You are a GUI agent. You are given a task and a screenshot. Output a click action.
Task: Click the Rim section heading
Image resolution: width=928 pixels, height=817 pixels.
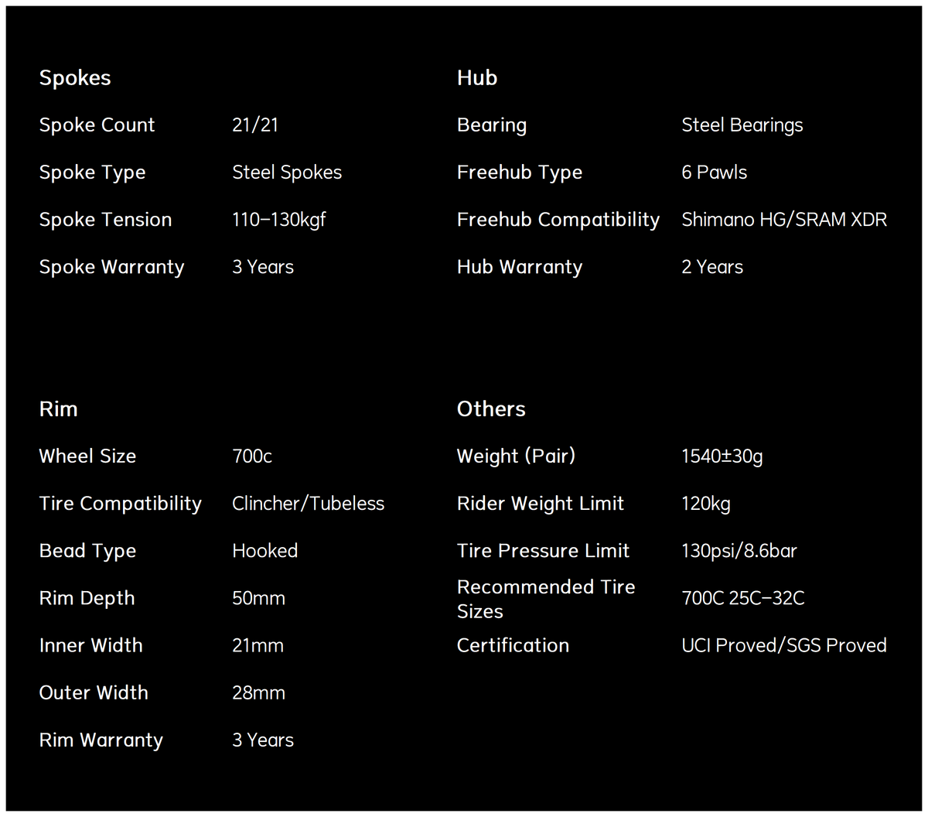pos(58,408)
